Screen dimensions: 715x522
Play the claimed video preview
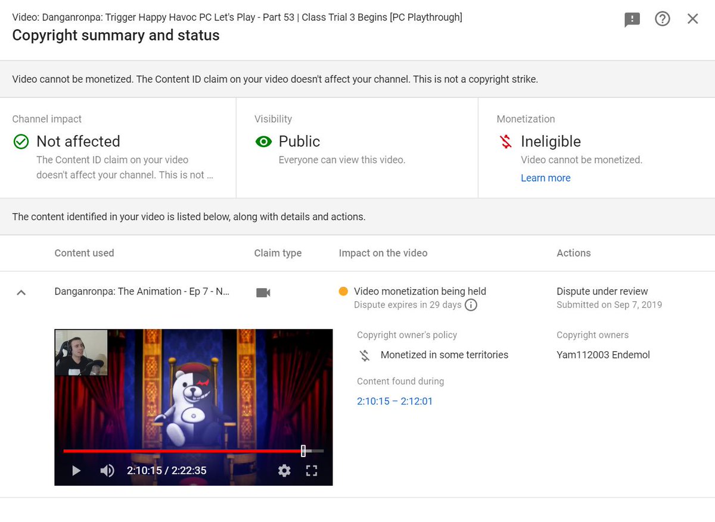click(76, 471)
